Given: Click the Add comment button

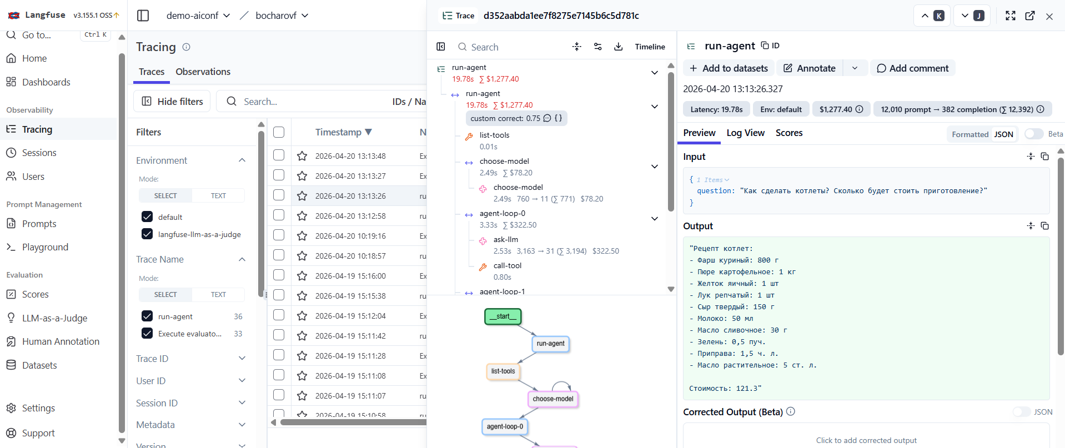Looking at the screenshot, I should [912, 68].
